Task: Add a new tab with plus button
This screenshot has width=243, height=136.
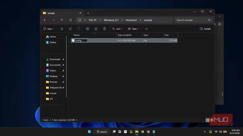Action: pyautogui.click(x=88, y=13)
